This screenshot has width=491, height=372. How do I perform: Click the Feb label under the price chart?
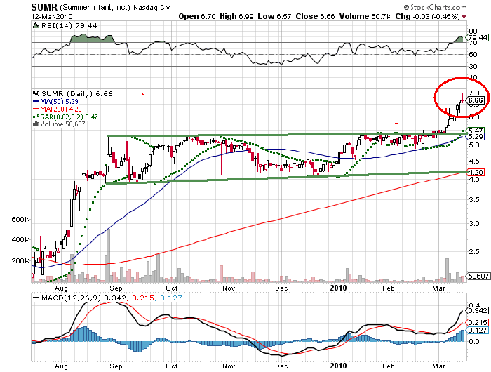(388, 288)
